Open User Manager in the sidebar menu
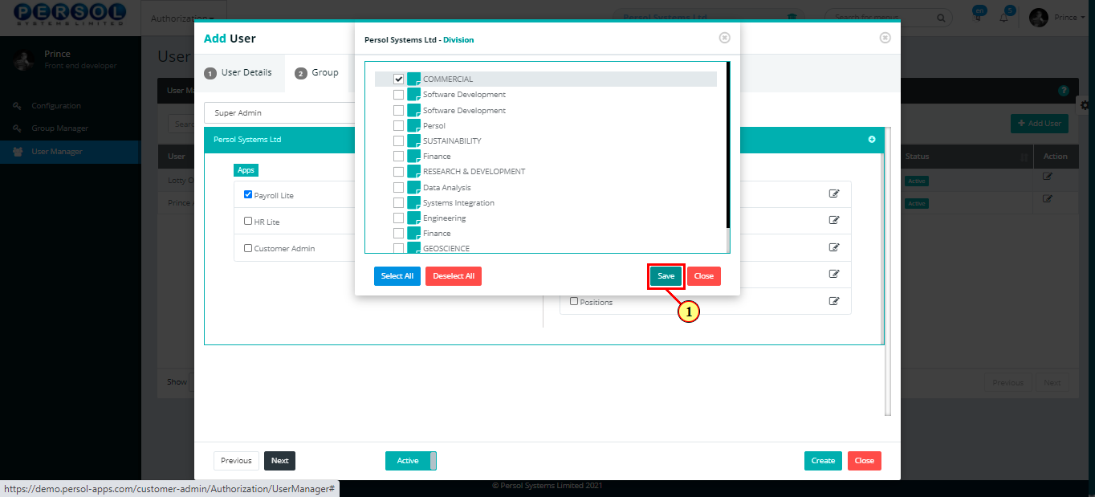 [x=57, y=152]
